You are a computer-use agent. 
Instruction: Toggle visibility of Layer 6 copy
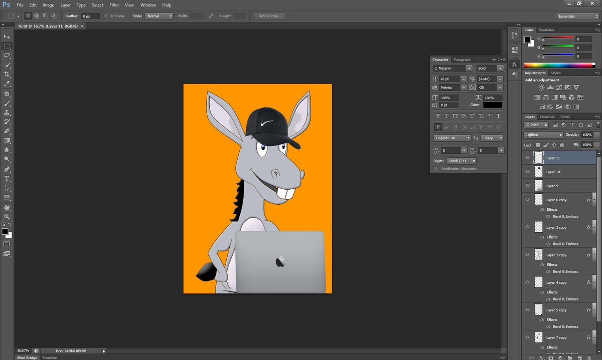(527, 200)
